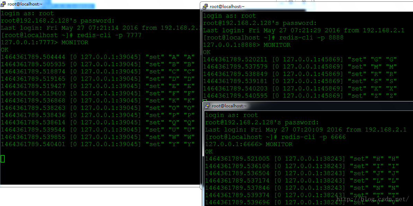Screen dimensions: 413x206
Task: Click the "login as: root" line in 8888 window
Action: click(230, 16)
